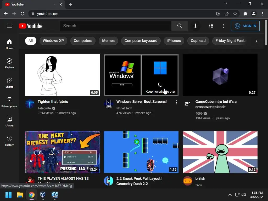Click the browser back arrow

(x=6, y=14)
